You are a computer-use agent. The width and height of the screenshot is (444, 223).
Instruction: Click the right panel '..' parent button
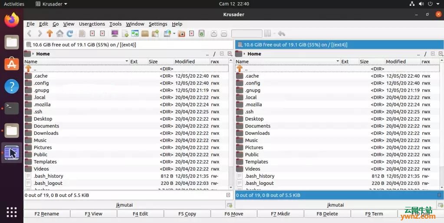[x=418, y=54]
